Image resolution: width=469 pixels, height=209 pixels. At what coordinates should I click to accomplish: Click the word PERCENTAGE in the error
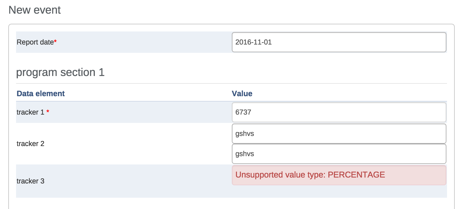pyautogui.click(x=356, y=175)
